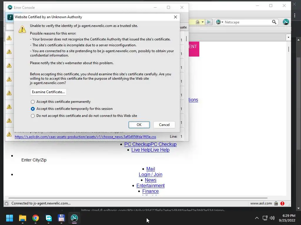The width and height of the screenshot is (301, 225).
Task: Click the Netscape icon in taskbar
Action: click(74, 218)
